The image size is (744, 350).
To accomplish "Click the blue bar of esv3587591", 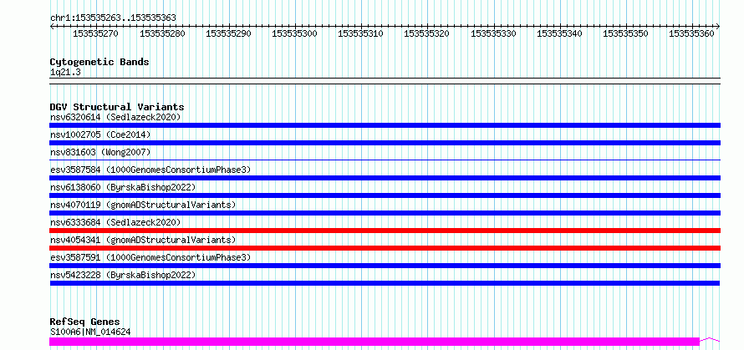I will coord(385,266).
